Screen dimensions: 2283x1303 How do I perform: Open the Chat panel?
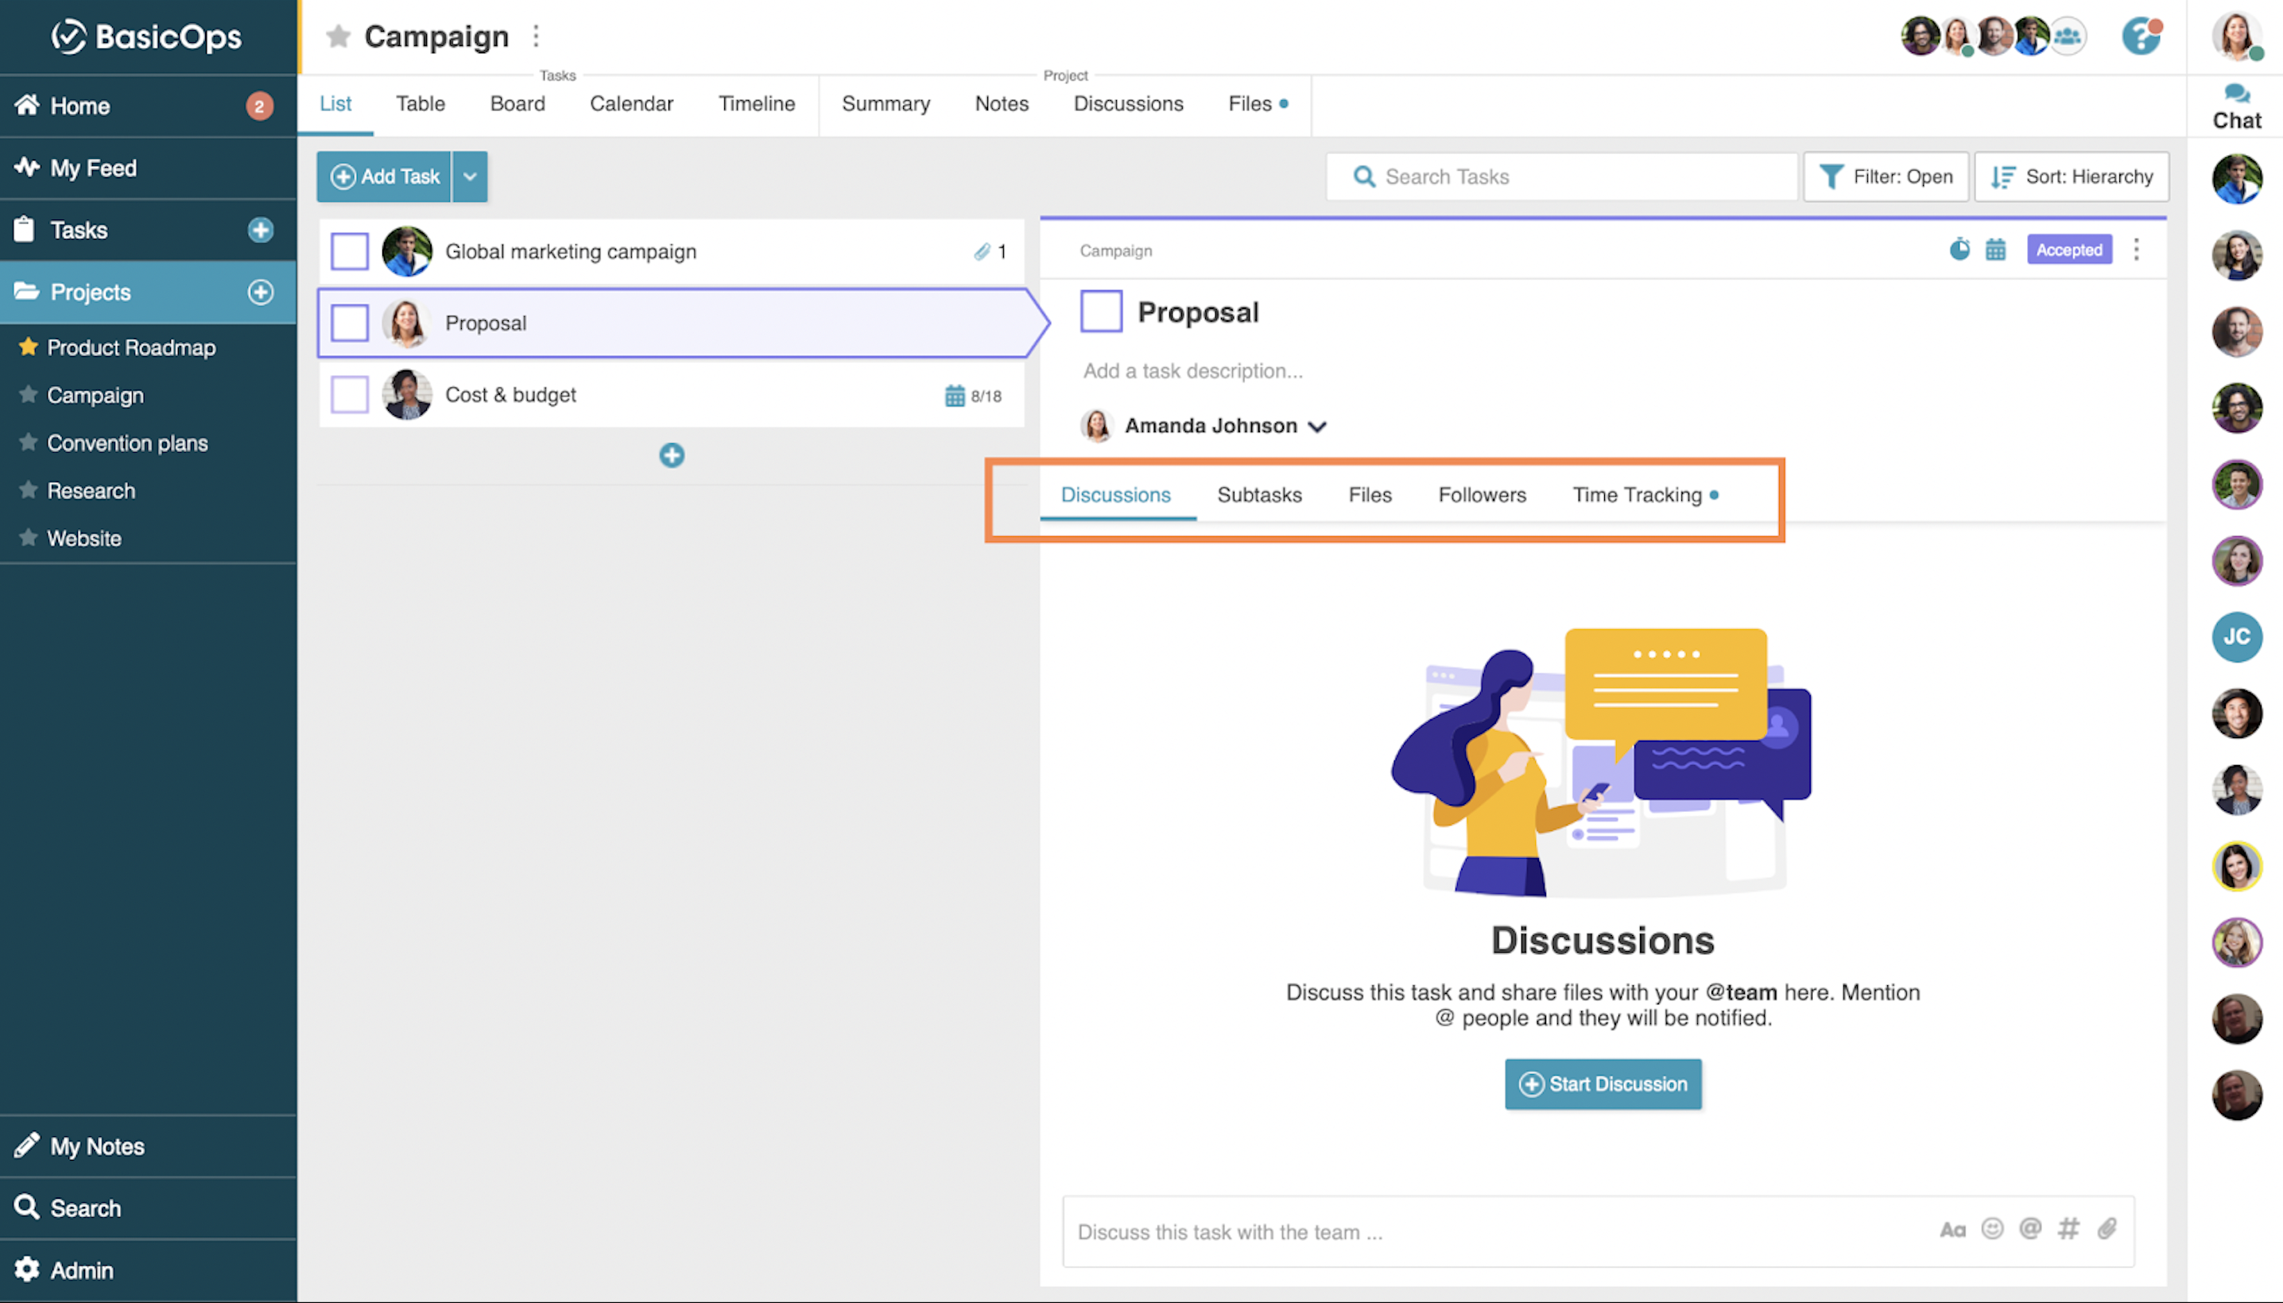(2236, 107)
